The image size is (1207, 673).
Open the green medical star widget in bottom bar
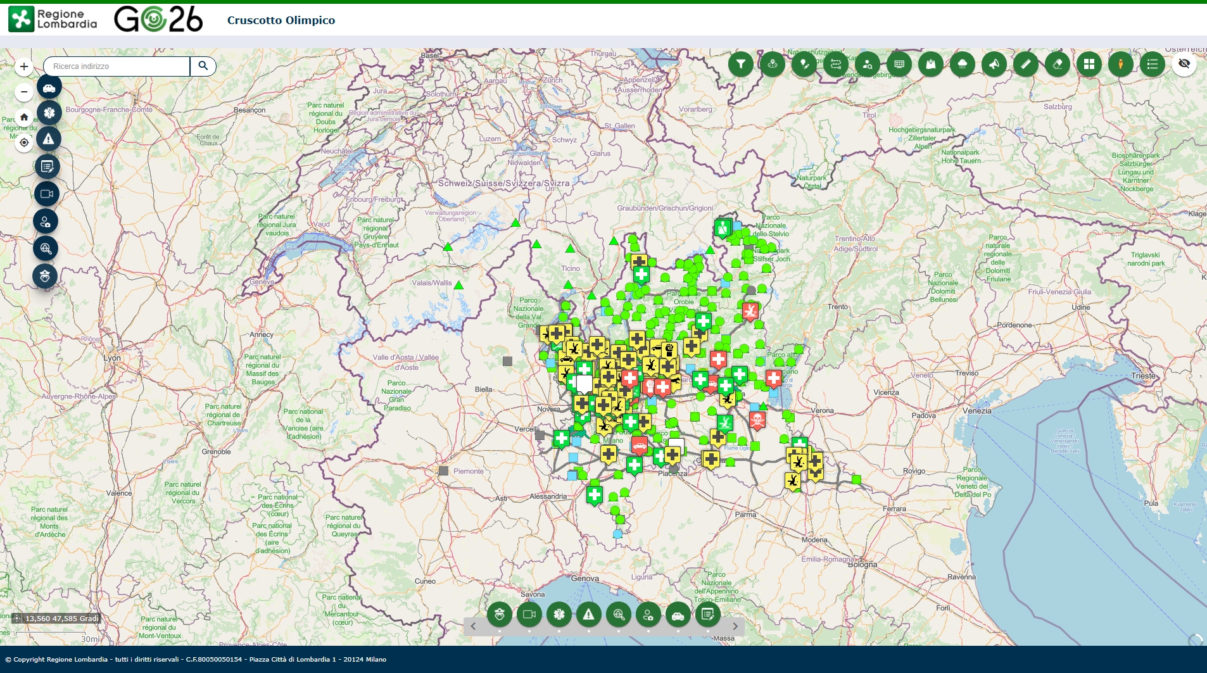(x=559, y=614)
